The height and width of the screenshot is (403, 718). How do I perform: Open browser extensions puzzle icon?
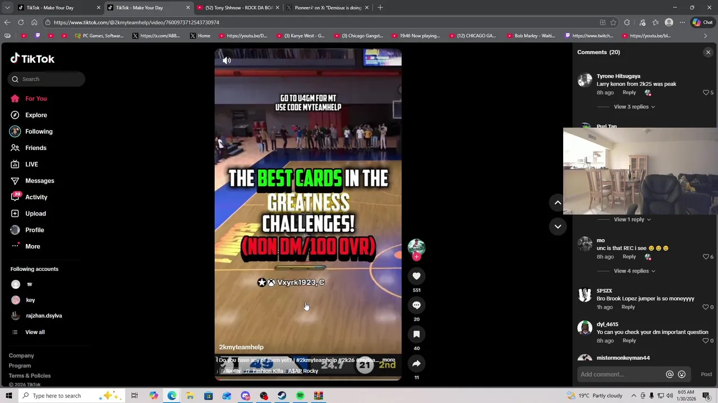[x=627, y=22]
